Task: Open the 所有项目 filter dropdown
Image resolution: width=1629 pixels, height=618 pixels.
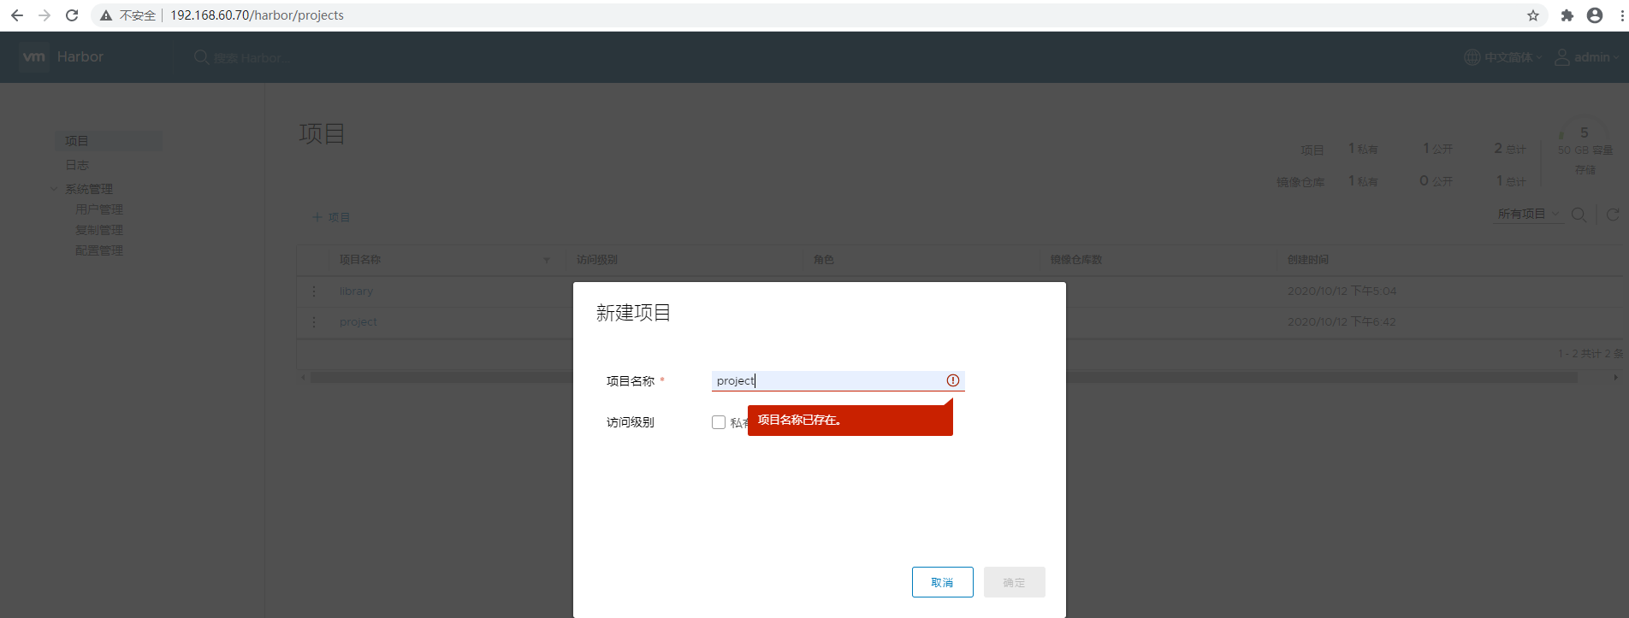Action: tap(1529, 214)
